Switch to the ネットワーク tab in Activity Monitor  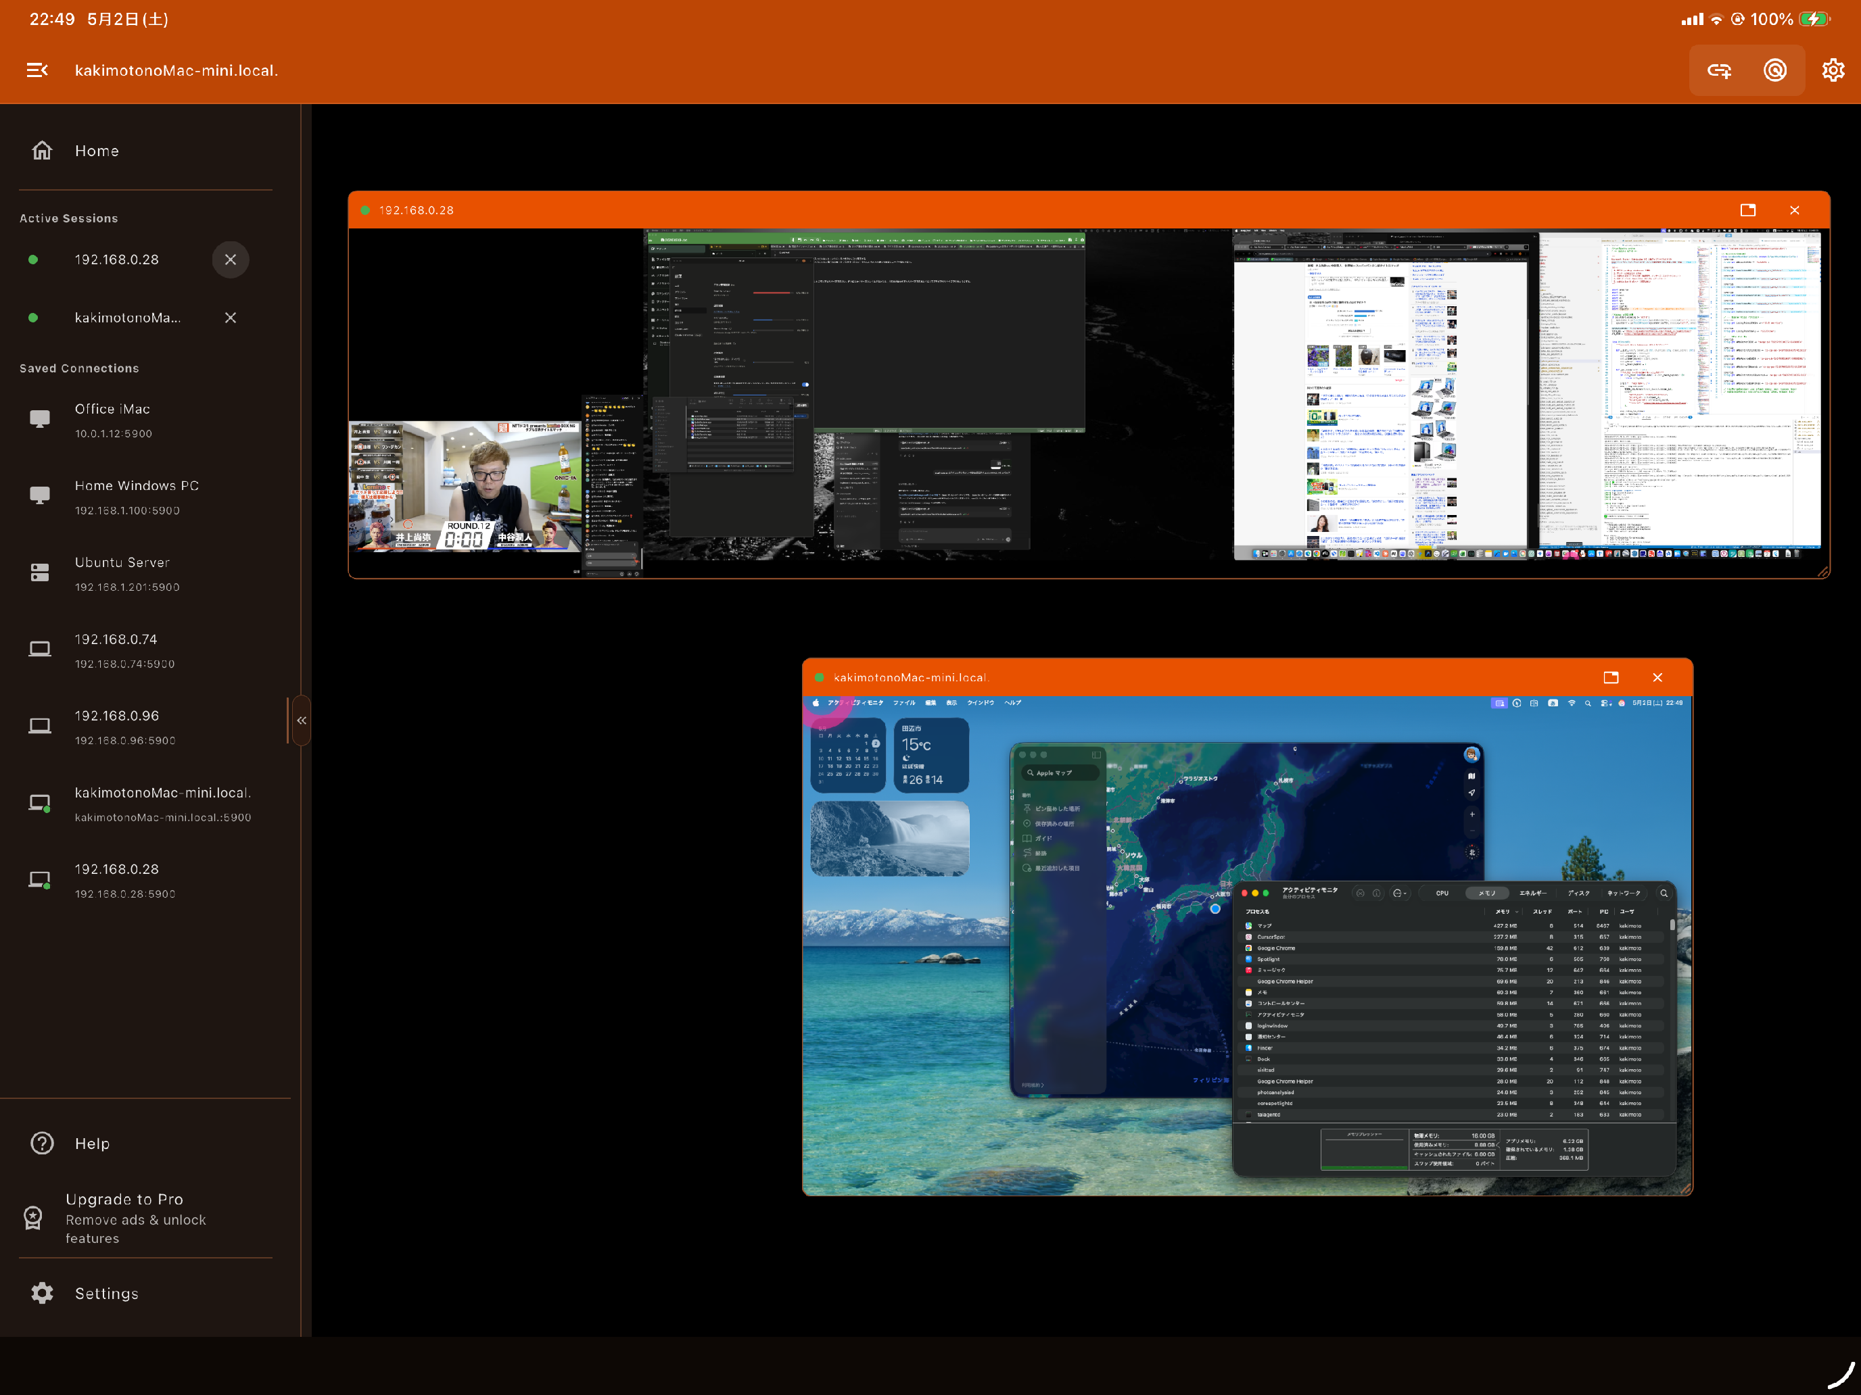pos(1624,893)
